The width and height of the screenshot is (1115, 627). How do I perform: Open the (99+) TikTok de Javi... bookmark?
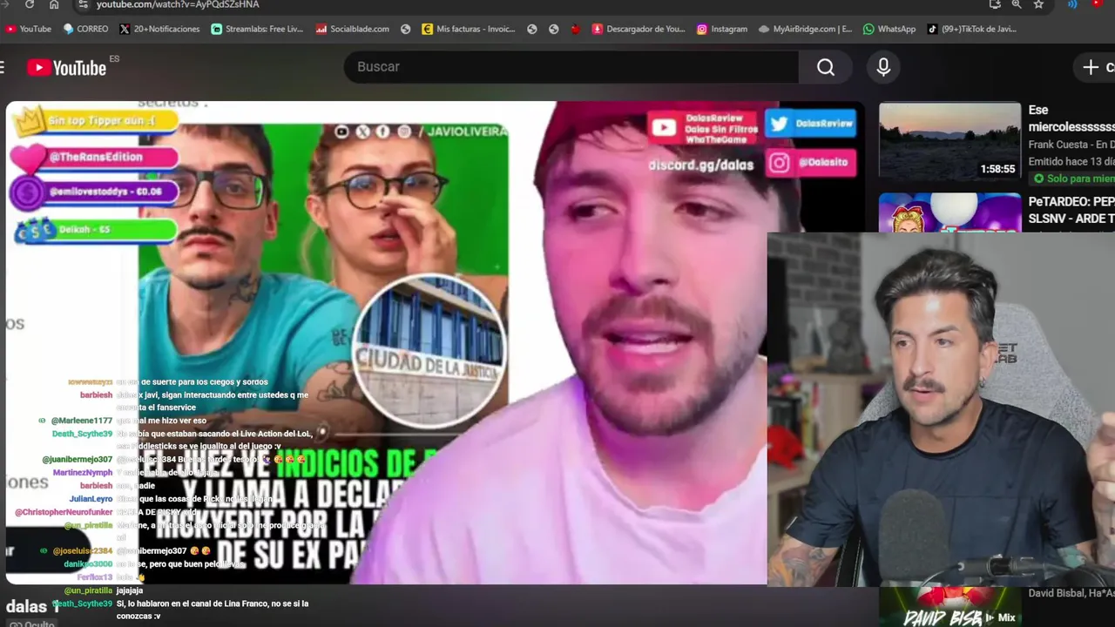tap(971, 29)
